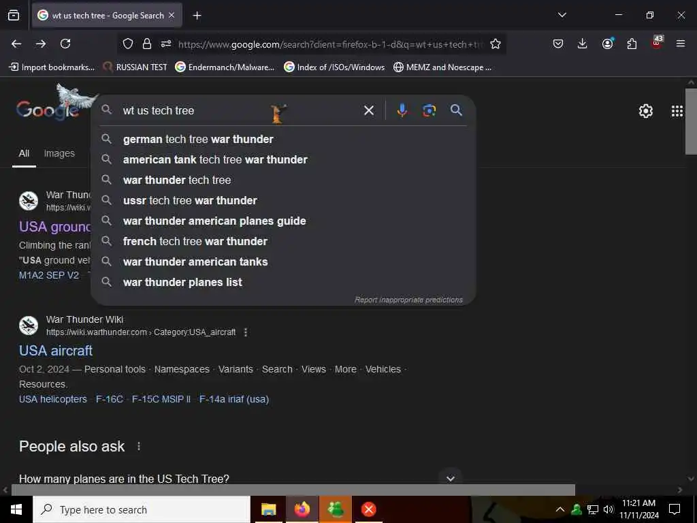Image resolution: width=697 pixels, height=523 pixels.
Task: Click the Google logo
Action: coord(48,109)
